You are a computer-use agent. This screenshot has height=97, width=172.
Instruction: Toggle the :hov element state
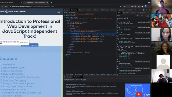[138, 16]
